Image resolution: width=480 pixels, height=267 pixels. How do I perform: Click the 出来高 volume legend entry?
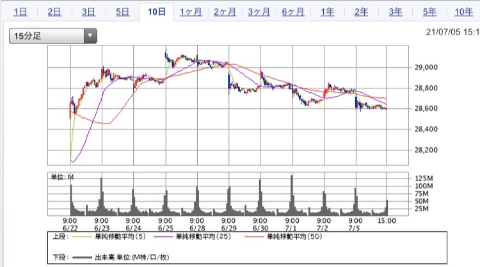pyautogui.click(x=132, y=257)
